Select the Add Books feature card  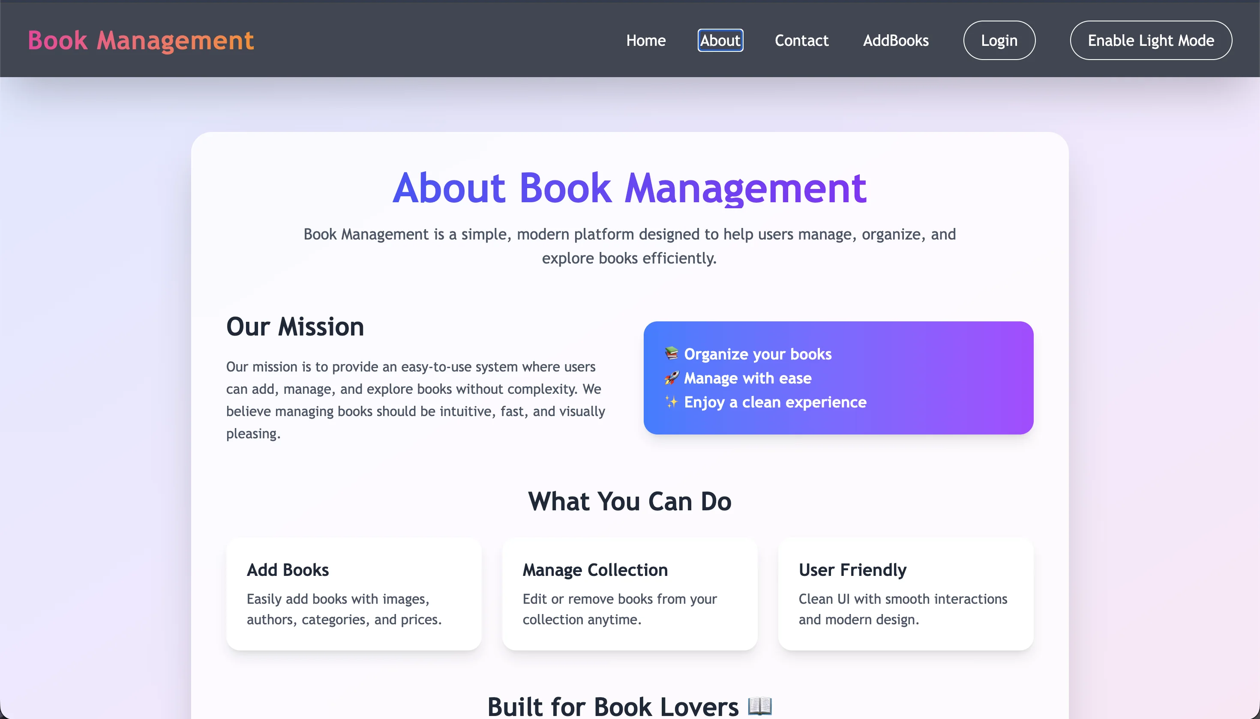point(354,593)
